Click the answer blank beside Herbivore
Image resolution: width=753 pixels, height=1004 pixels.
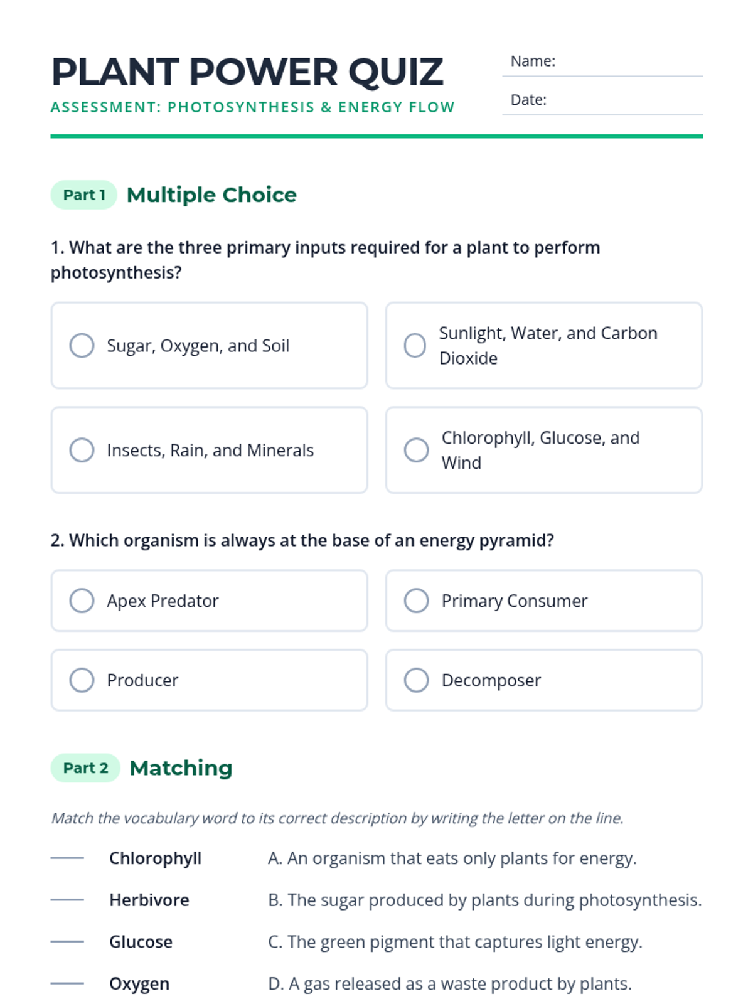pyautogui.click(x=67, y=900)
